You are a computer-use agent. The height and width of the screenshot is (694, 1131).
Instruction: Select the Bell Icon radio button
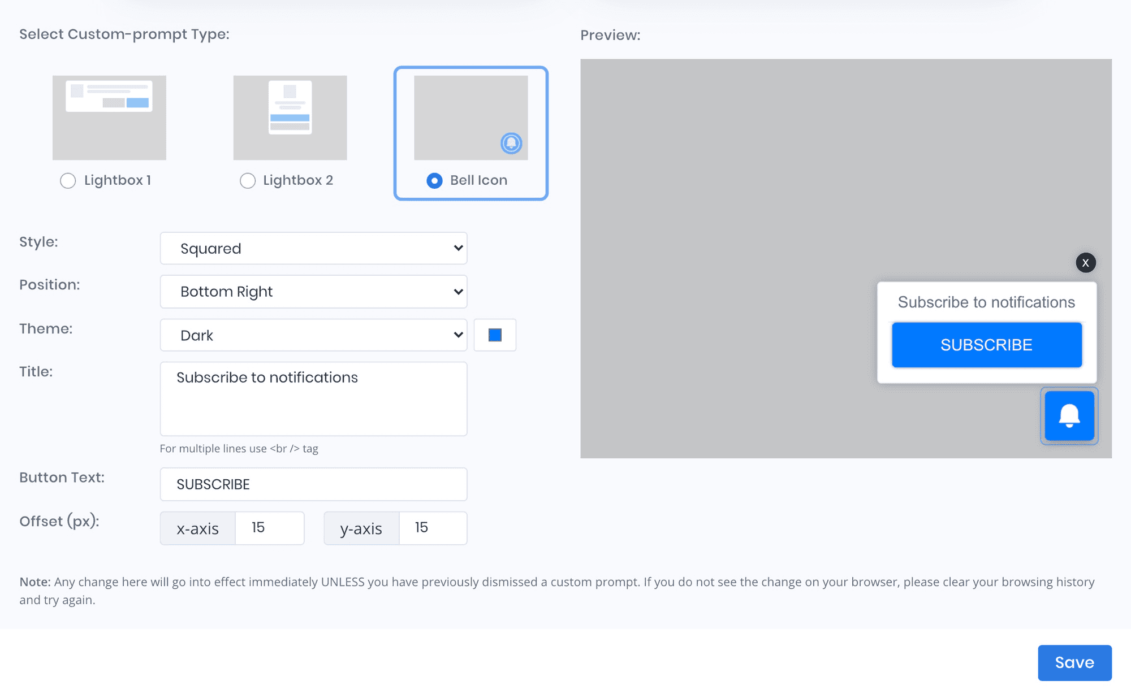click(434, 180)
